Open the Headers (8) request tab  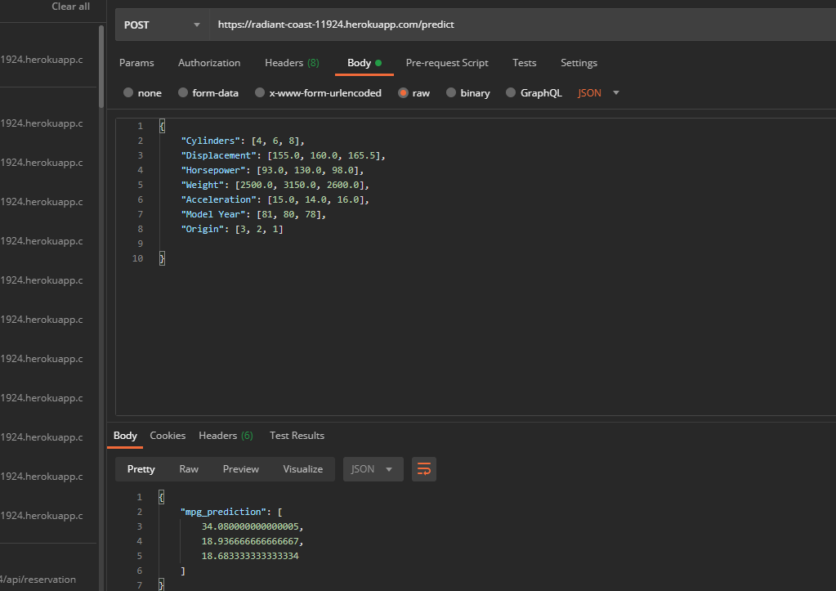(x=291, y=62)
